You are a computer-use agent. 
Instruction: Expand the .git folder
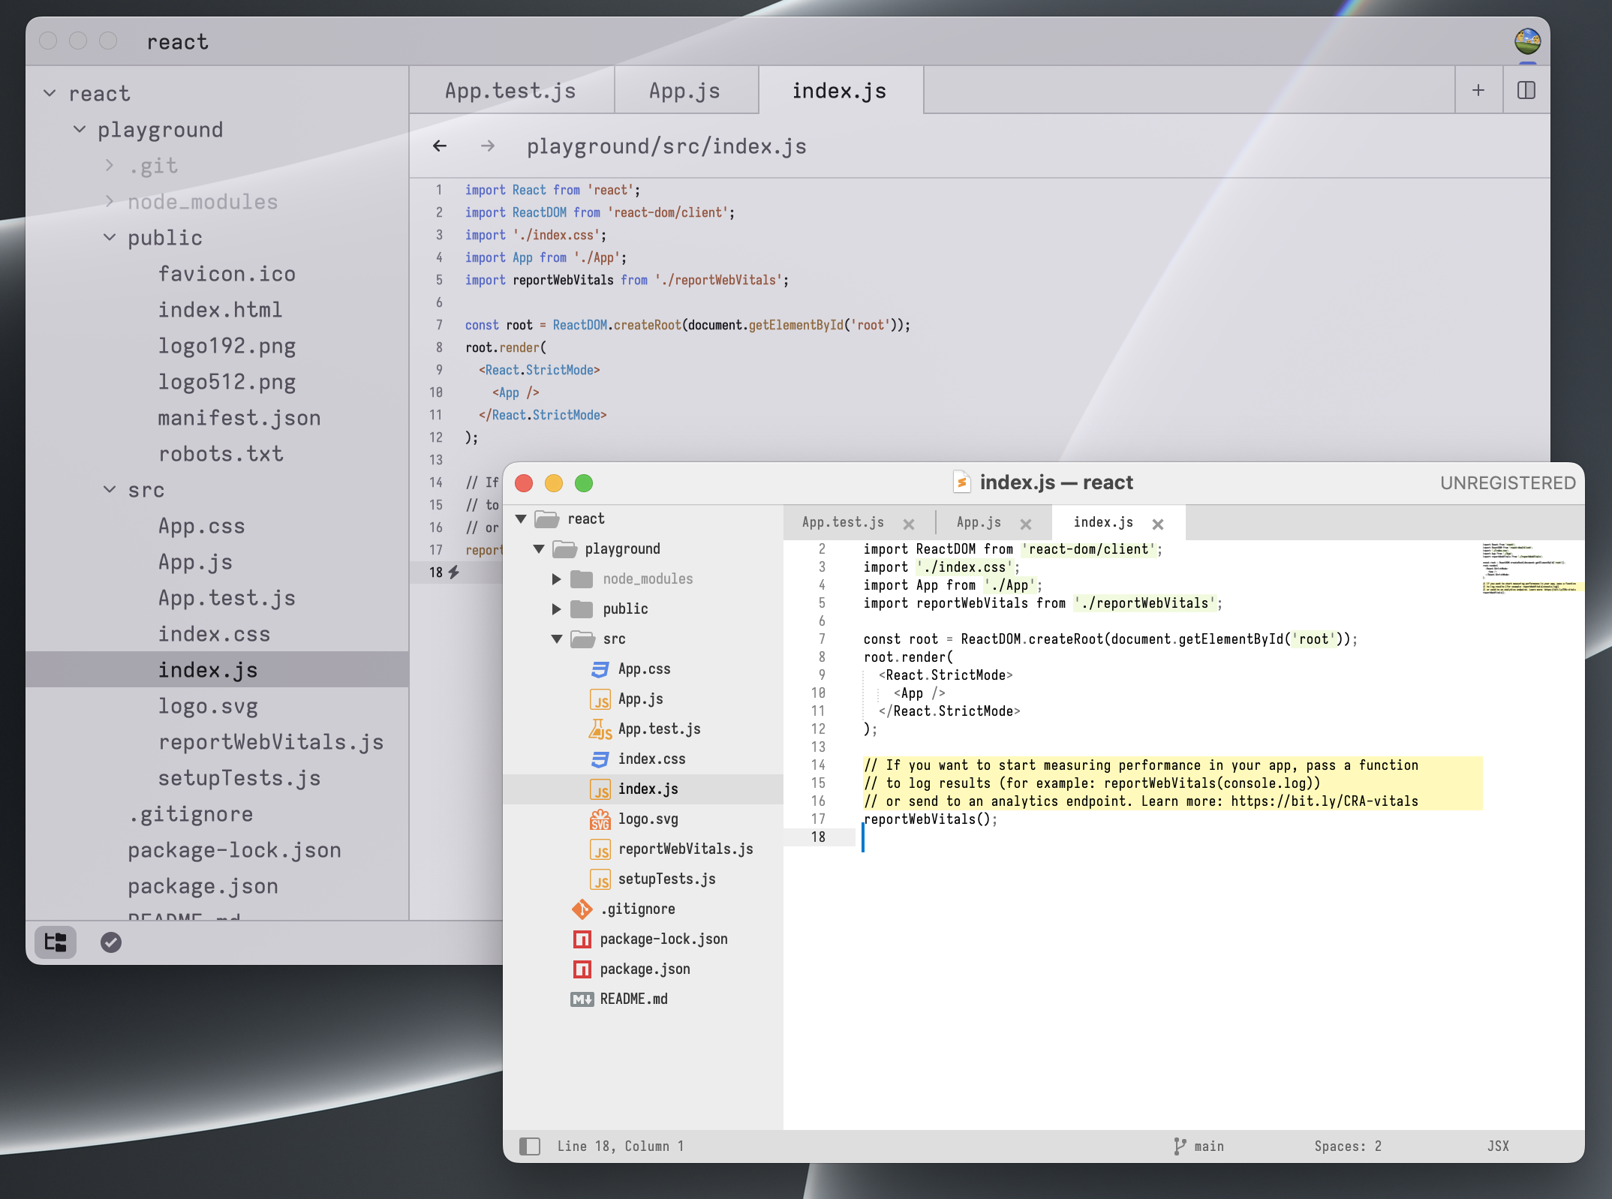click(110, 166)
